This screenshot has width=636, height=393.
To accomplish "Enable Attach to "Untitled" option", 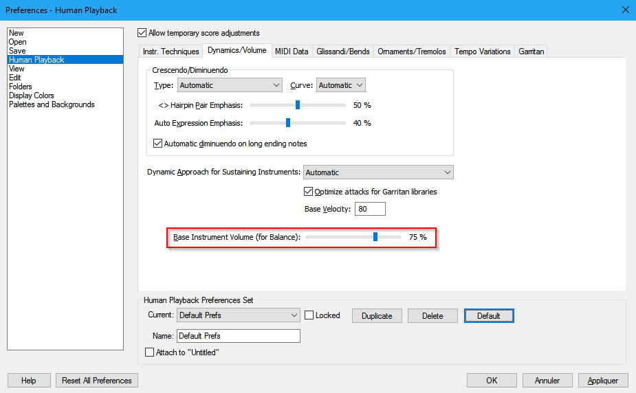I will click(150, 352).
